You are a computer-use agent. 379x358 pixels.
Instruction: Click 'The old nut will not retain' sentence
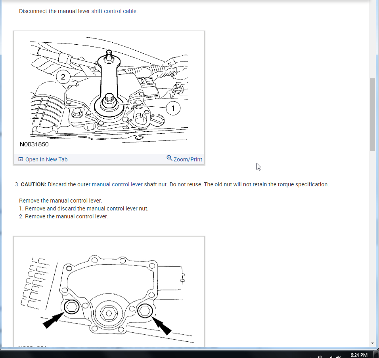pyautogui.click(x=266, y=184)
